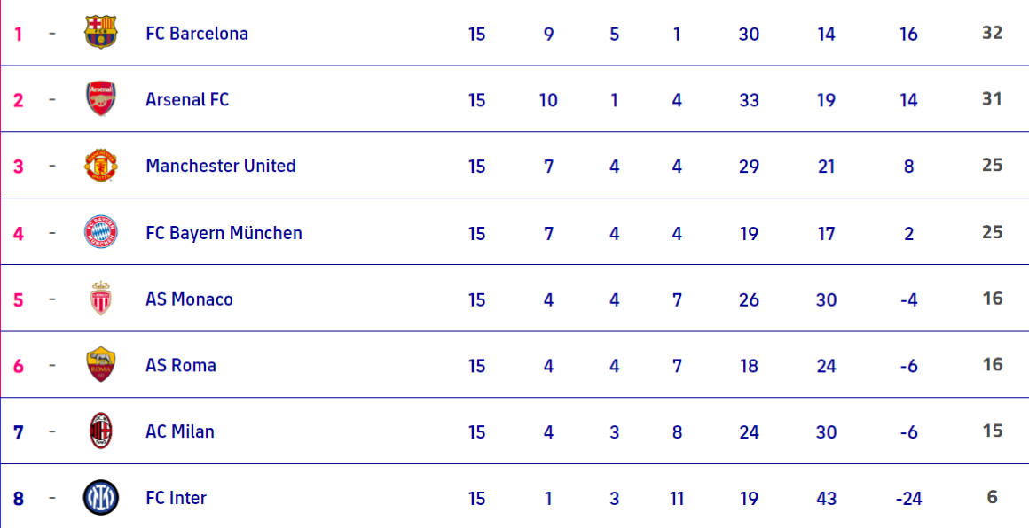Click Barcelona's 32 points total
Image resolution: width=1029 pixels, height=528 pixels.
[x=992, y=33]
